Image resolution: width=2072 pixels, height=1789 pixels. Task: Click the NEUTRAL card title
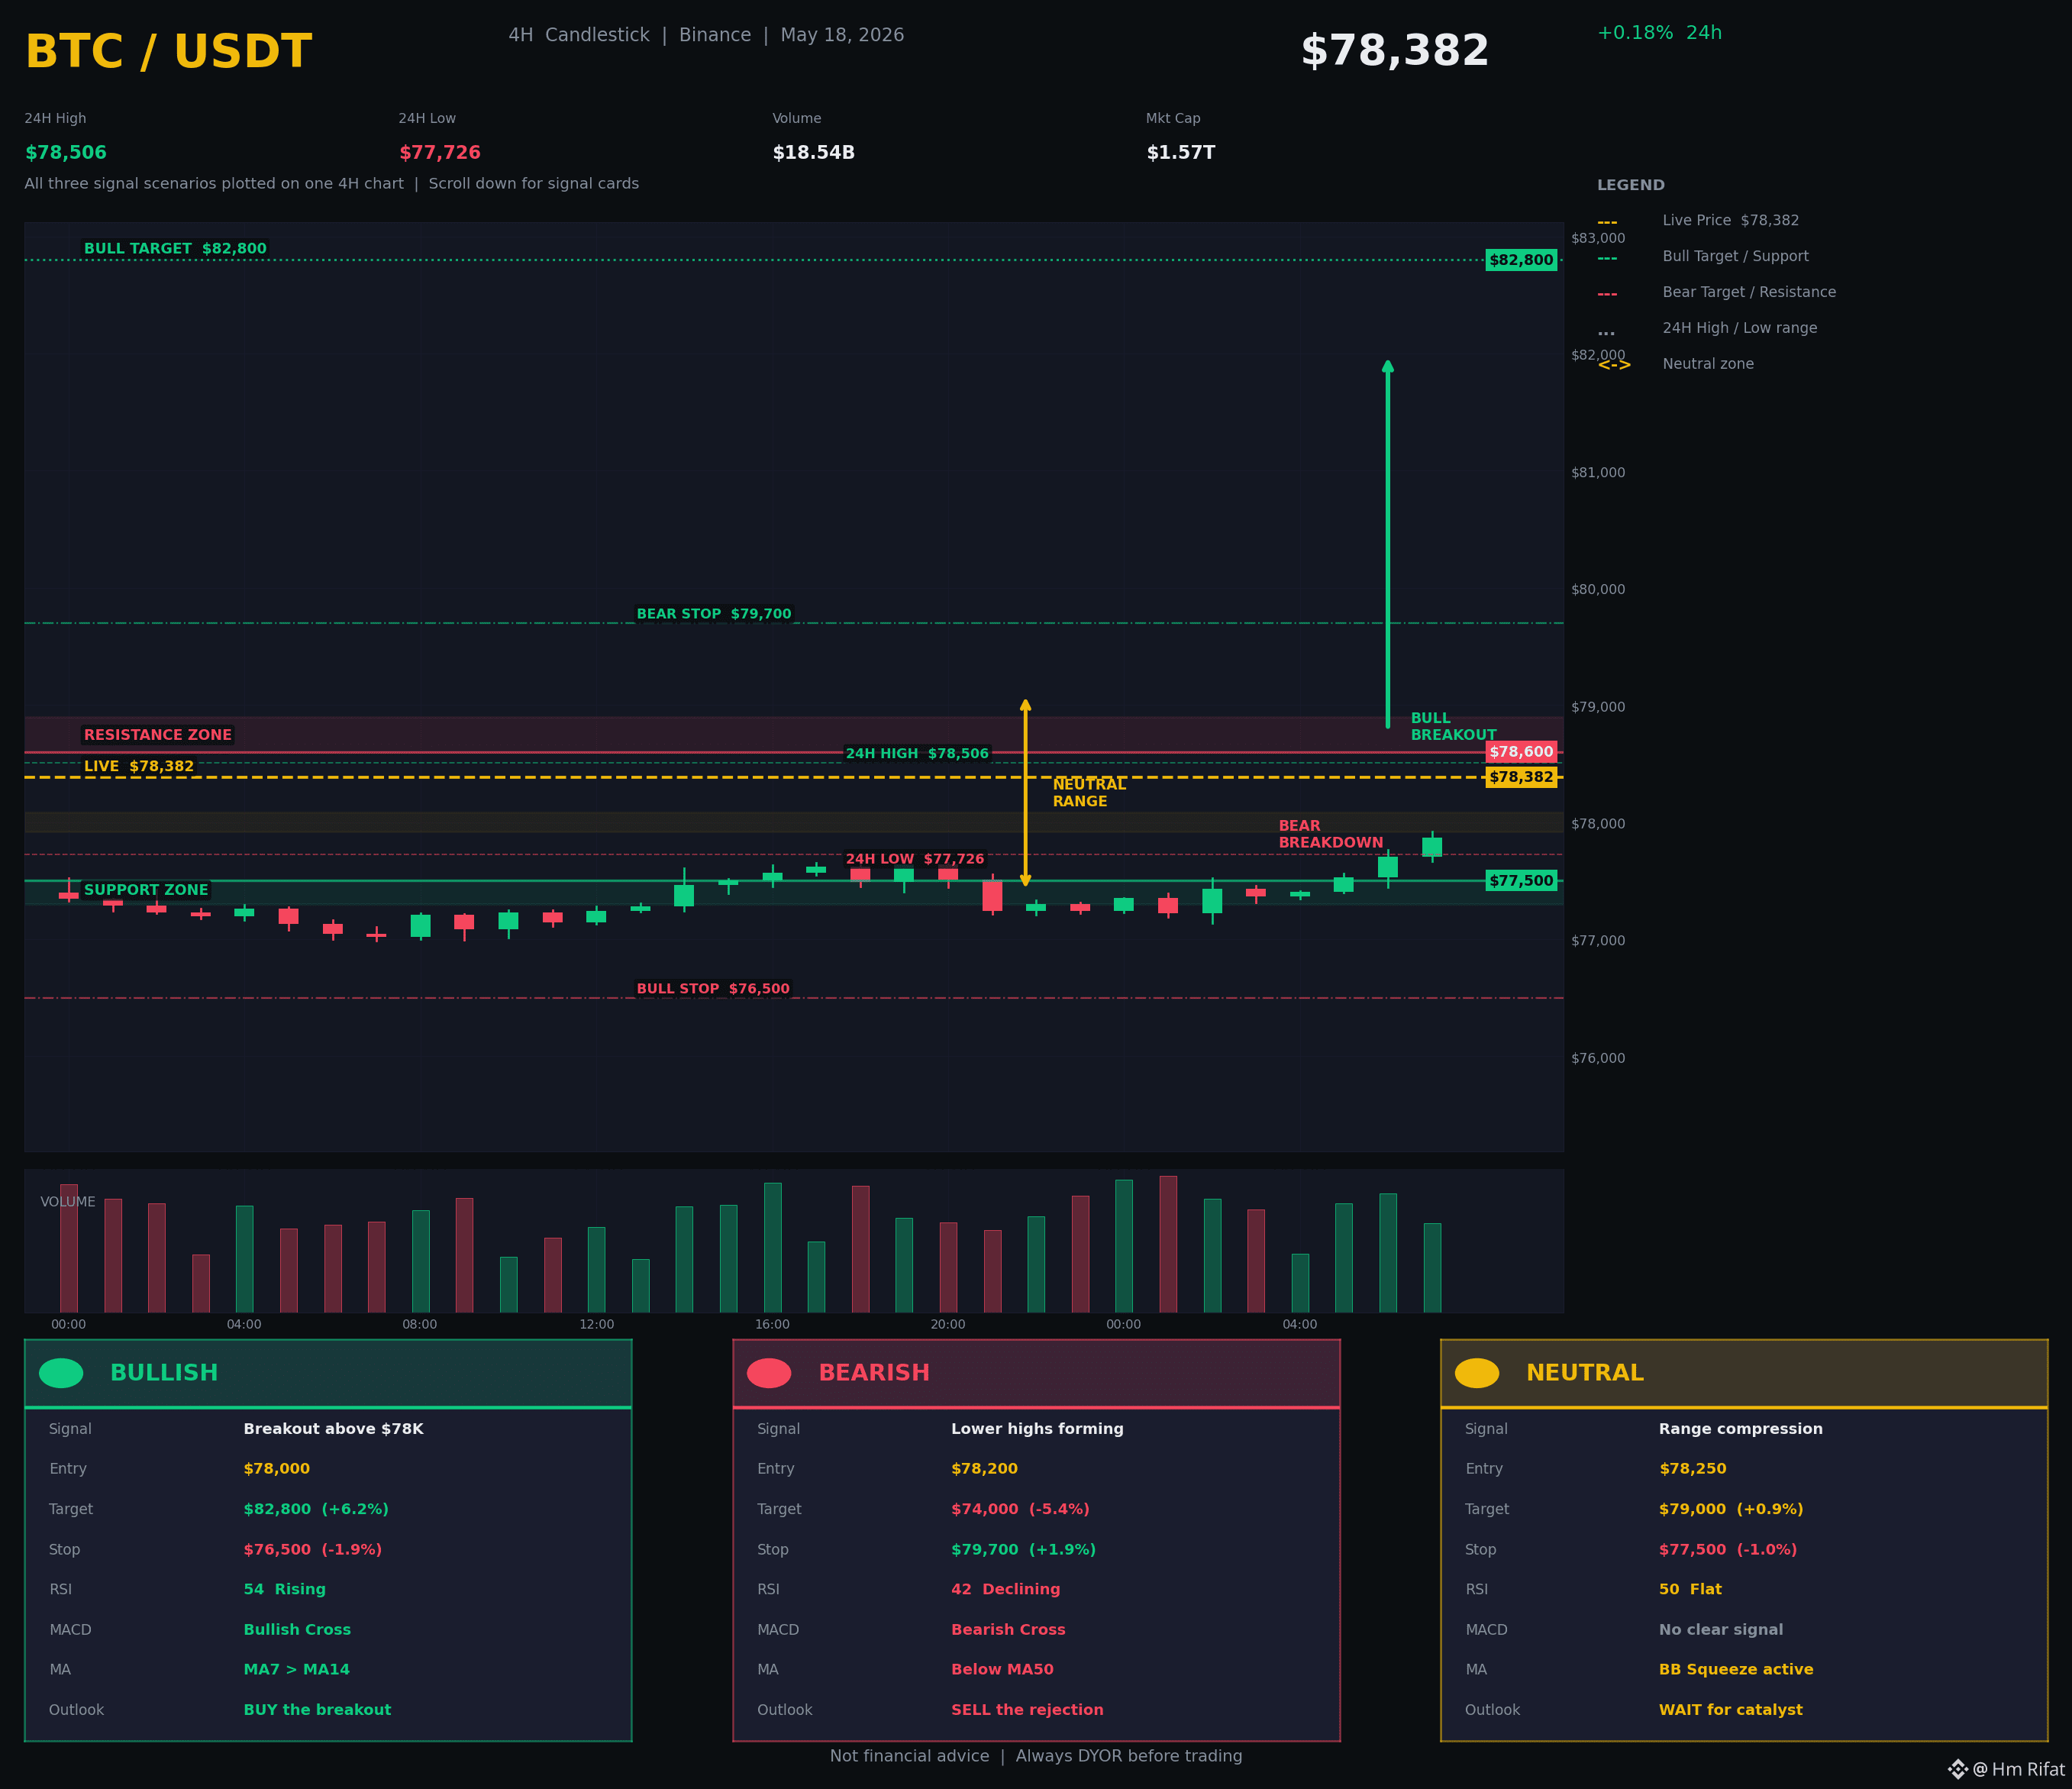(1585, 1373)
